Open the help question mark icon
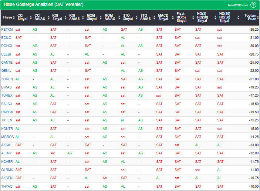Viewport: 260px width, 191px height. click(x=253, y=5)
